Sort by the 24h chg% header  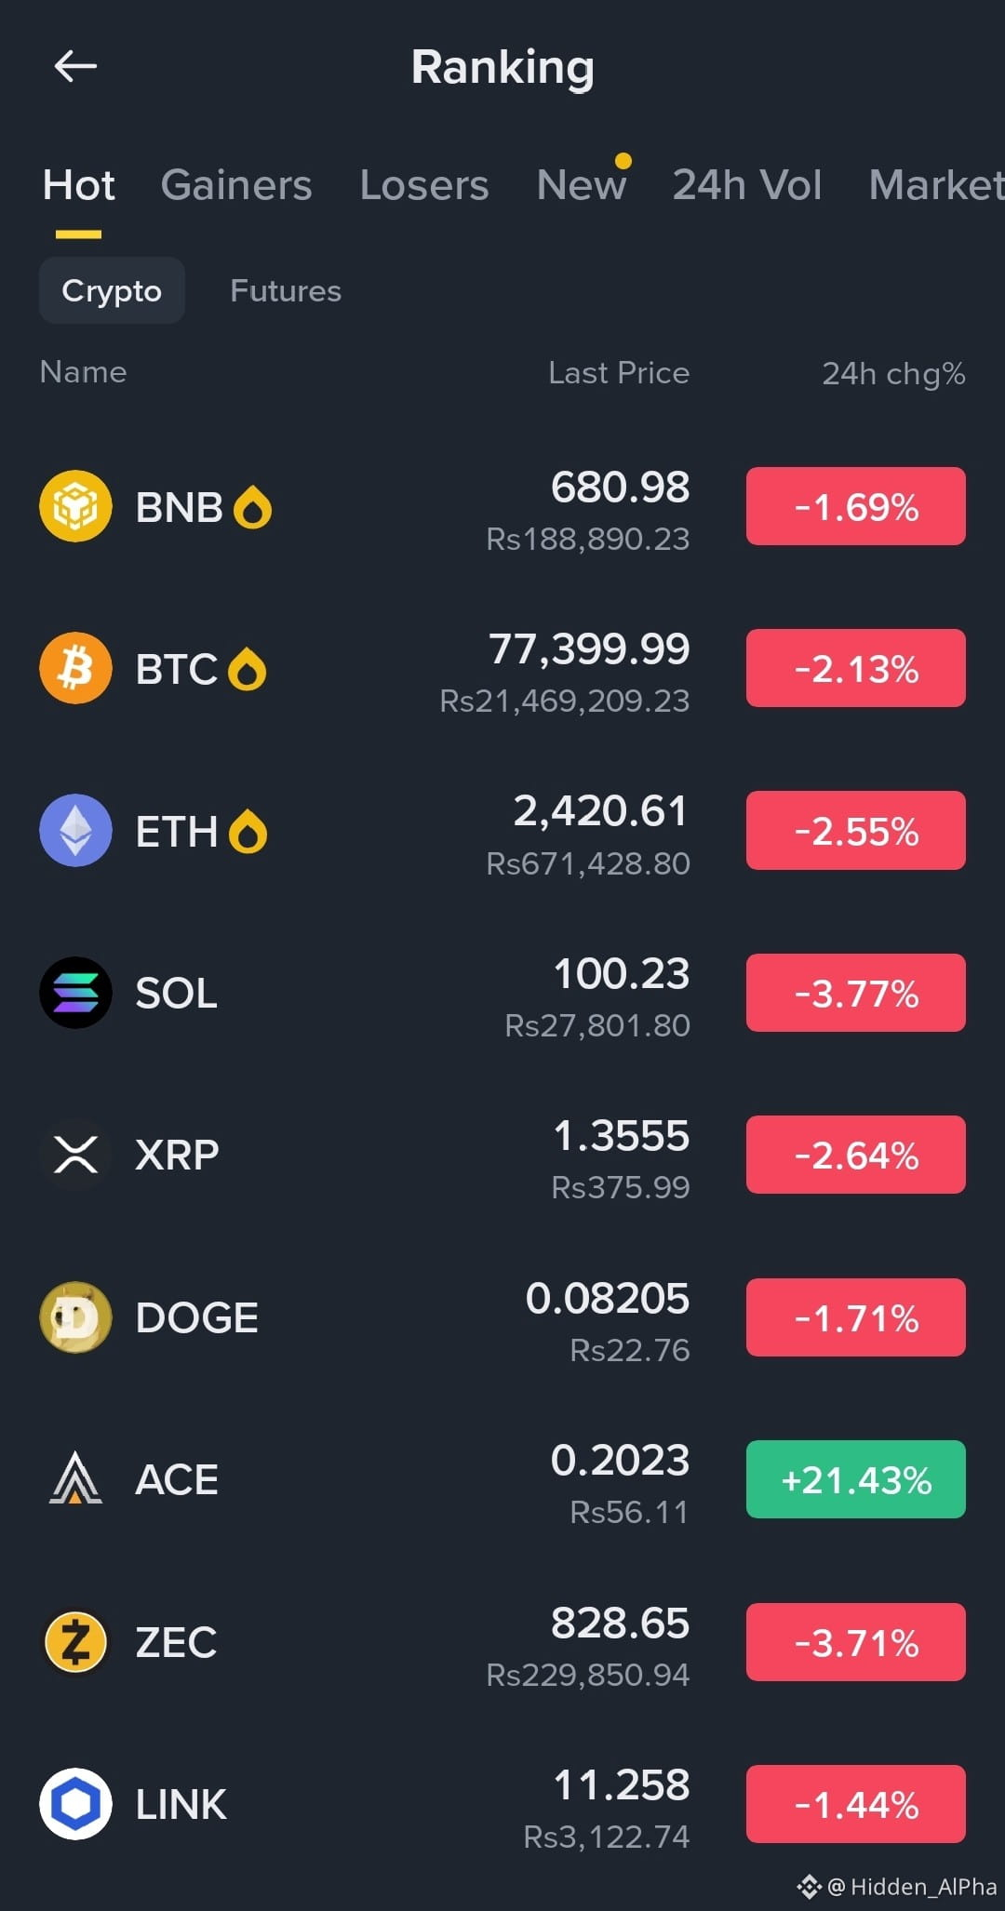point(893,373)
